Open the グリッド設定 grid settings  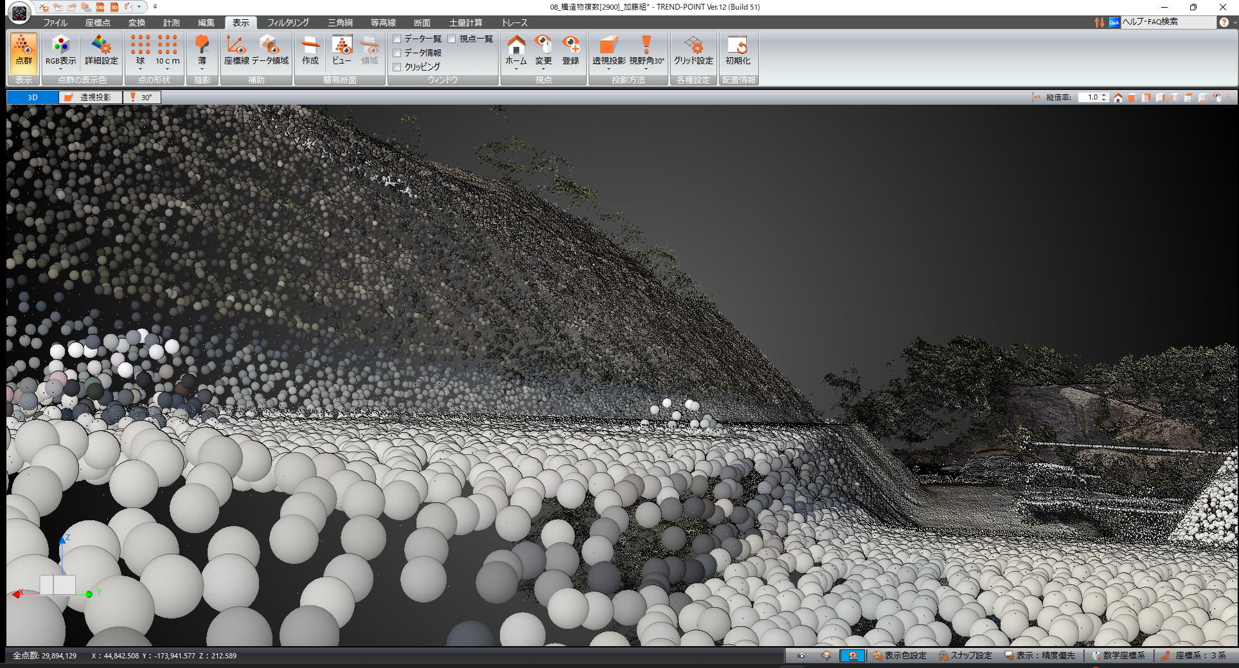[693, 51]
